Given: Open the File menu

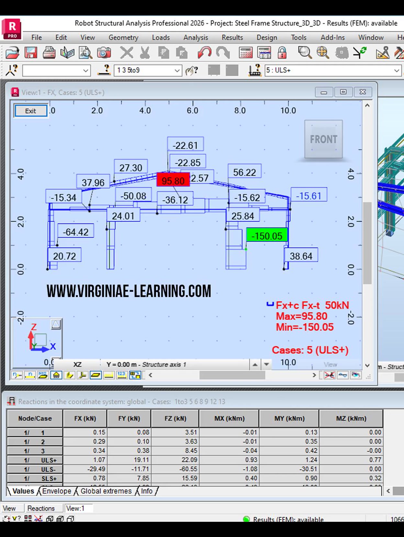Looking at the screenshot, I should click(37, 37).
